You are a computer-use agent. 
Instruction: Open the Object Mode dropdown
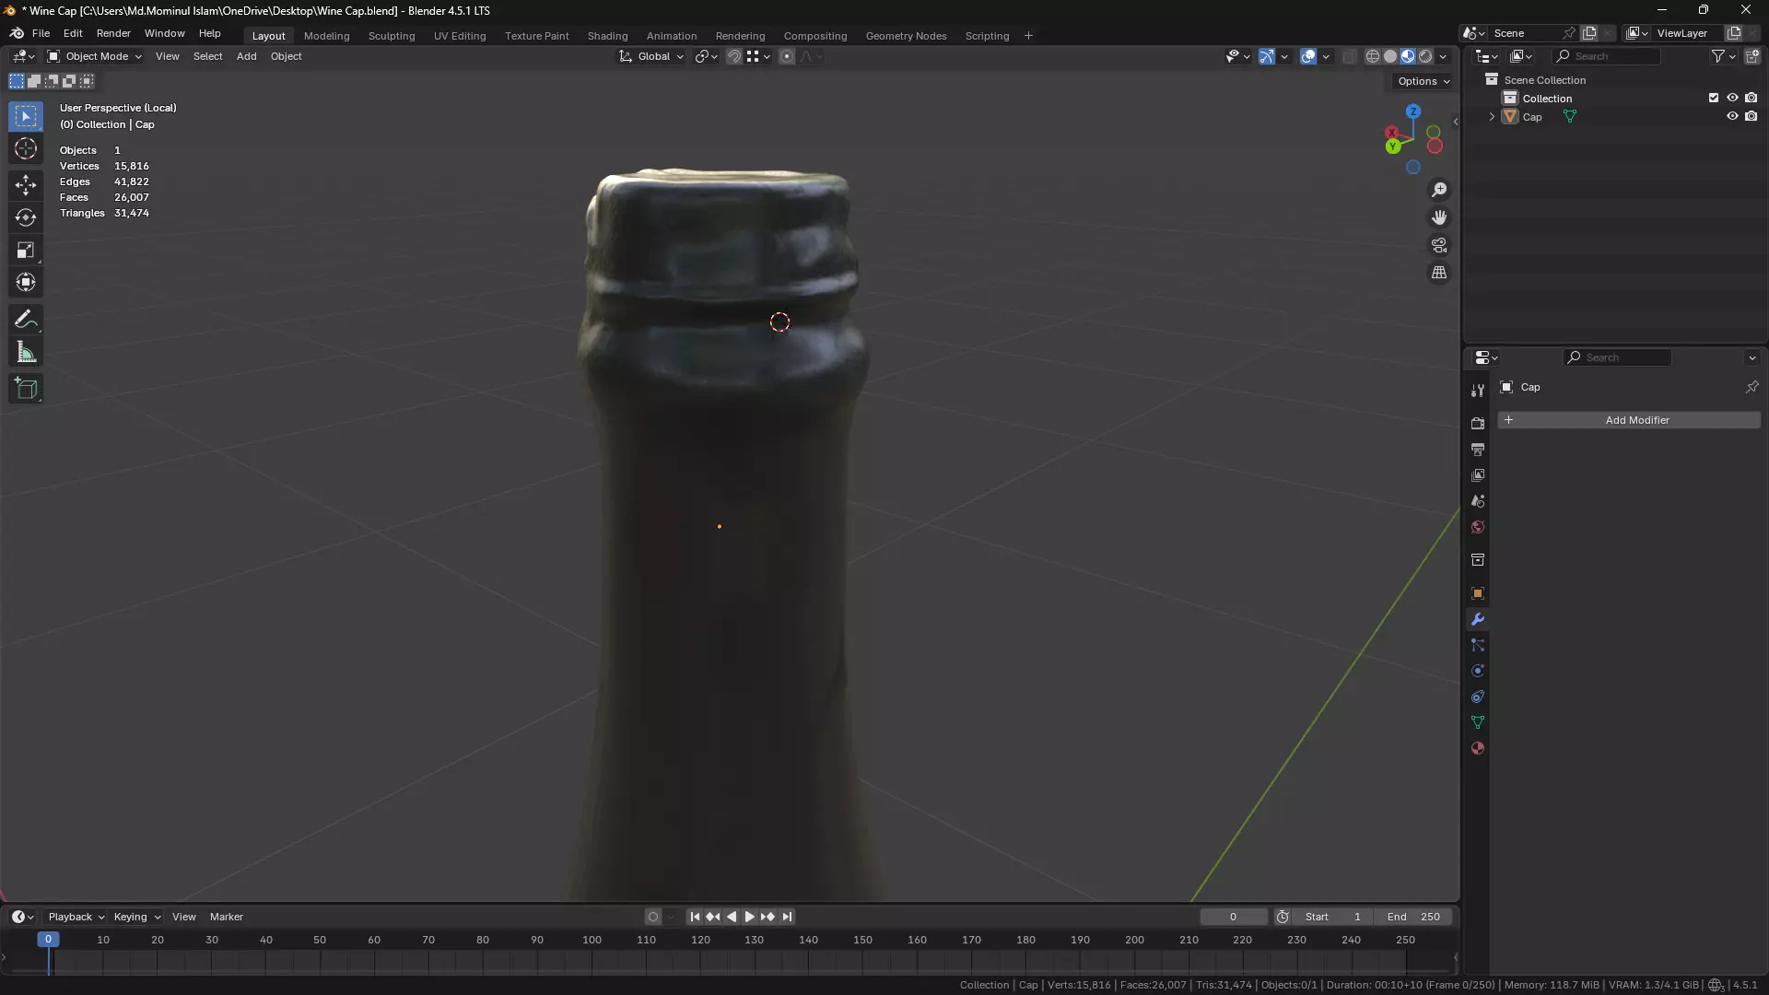[x=95, y=56]
